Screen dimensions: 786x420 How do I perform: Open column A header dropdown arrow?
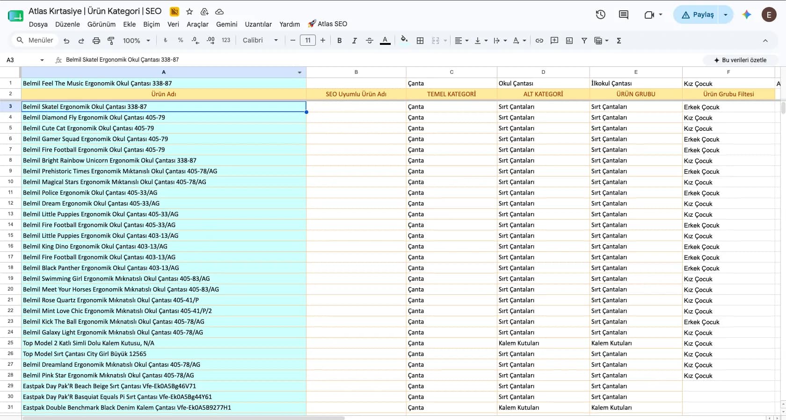tap(299, 72)
